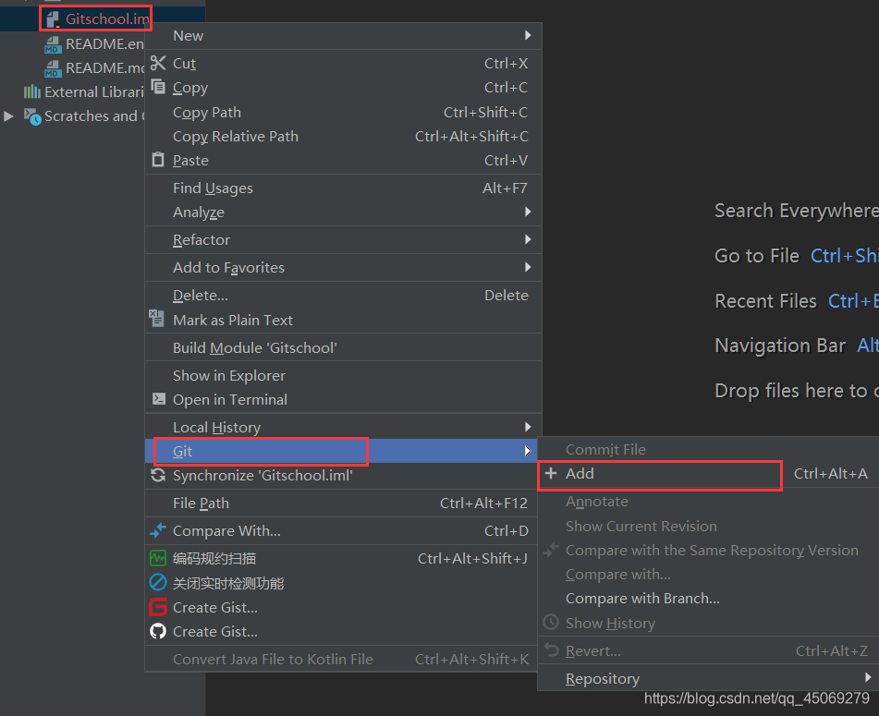Click the plus icon beside Add
The image size is (879, 716).
tap(551, 473)
